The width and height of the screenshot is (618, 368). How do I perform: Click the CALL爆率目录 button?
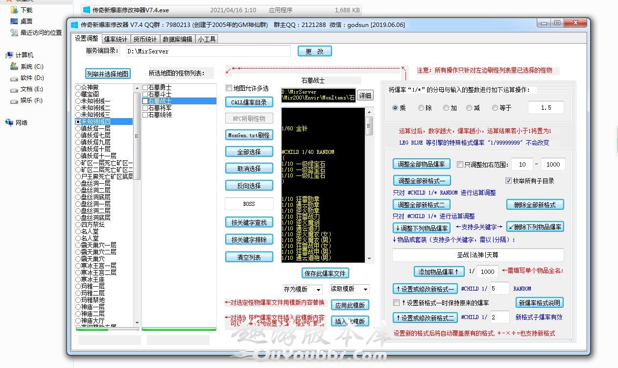click(x=249, y=102)
